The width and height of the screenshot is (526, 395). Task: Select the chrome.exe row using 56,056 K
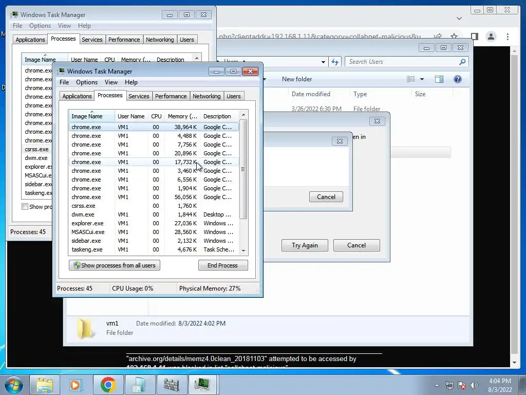tap(154, 197)
